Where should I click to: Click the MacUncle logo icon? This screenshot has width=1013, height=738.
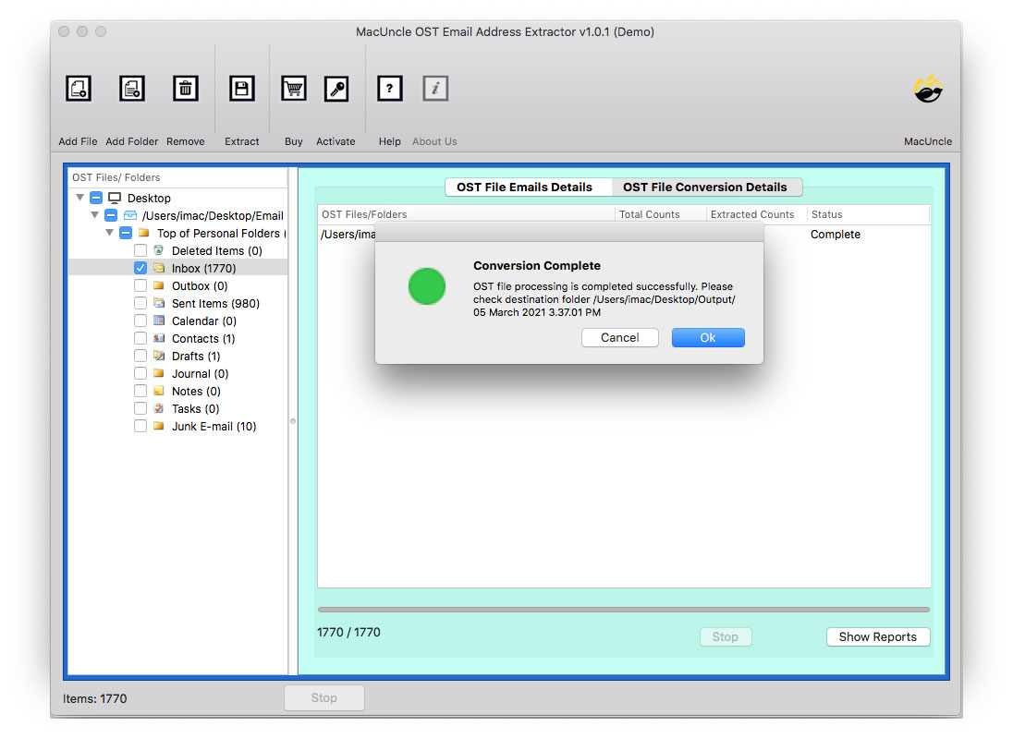(x=927, y=90)
